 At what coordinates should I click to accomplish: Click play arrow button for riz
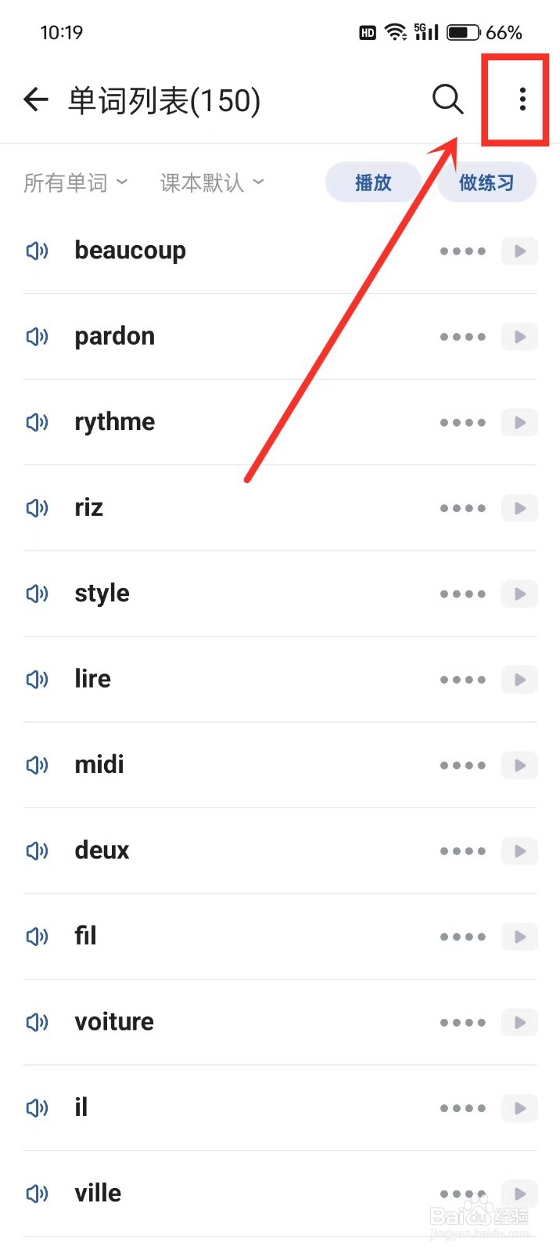click(x=519, y=508)
